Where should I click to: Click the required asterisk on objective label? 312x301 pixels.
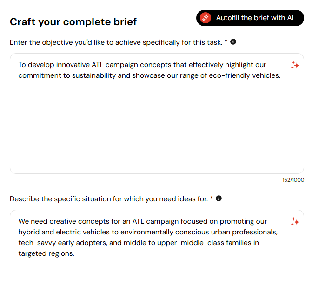tap(226, 41)
